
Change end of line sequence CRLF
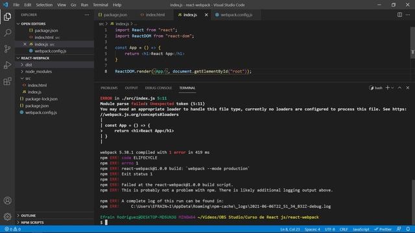[344, 229]
